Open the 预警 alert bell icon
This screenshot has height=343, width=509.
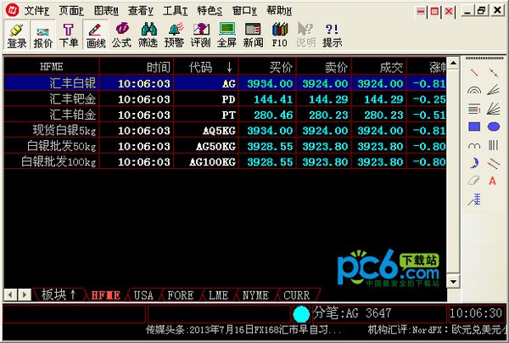tap(174, 35)
